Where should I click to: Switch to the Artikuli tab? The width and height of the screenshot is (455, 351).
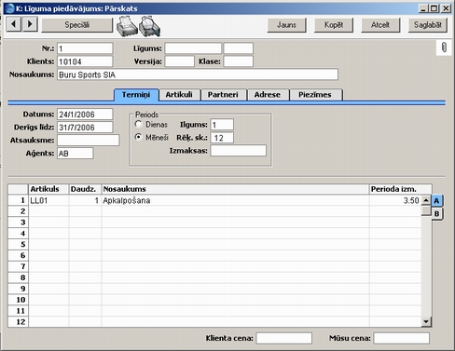[179, 95]
